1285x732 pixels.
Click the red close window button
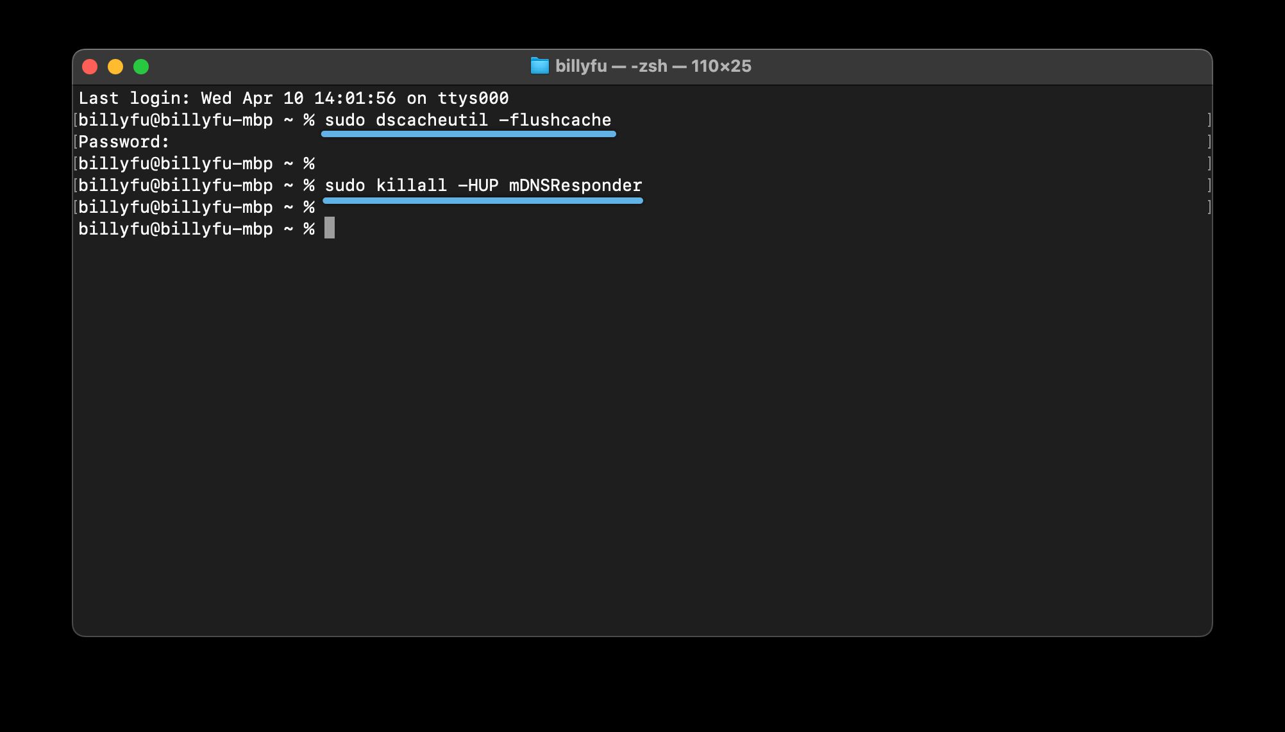(x=90, y=67)
